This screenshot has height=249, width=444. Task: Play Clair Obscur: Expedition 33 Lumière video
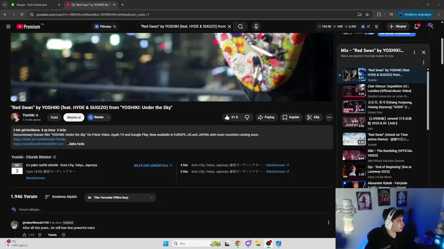coord(385,91)
